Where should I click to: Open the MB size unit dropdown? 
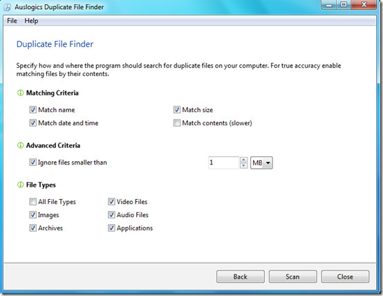point(261,163)
